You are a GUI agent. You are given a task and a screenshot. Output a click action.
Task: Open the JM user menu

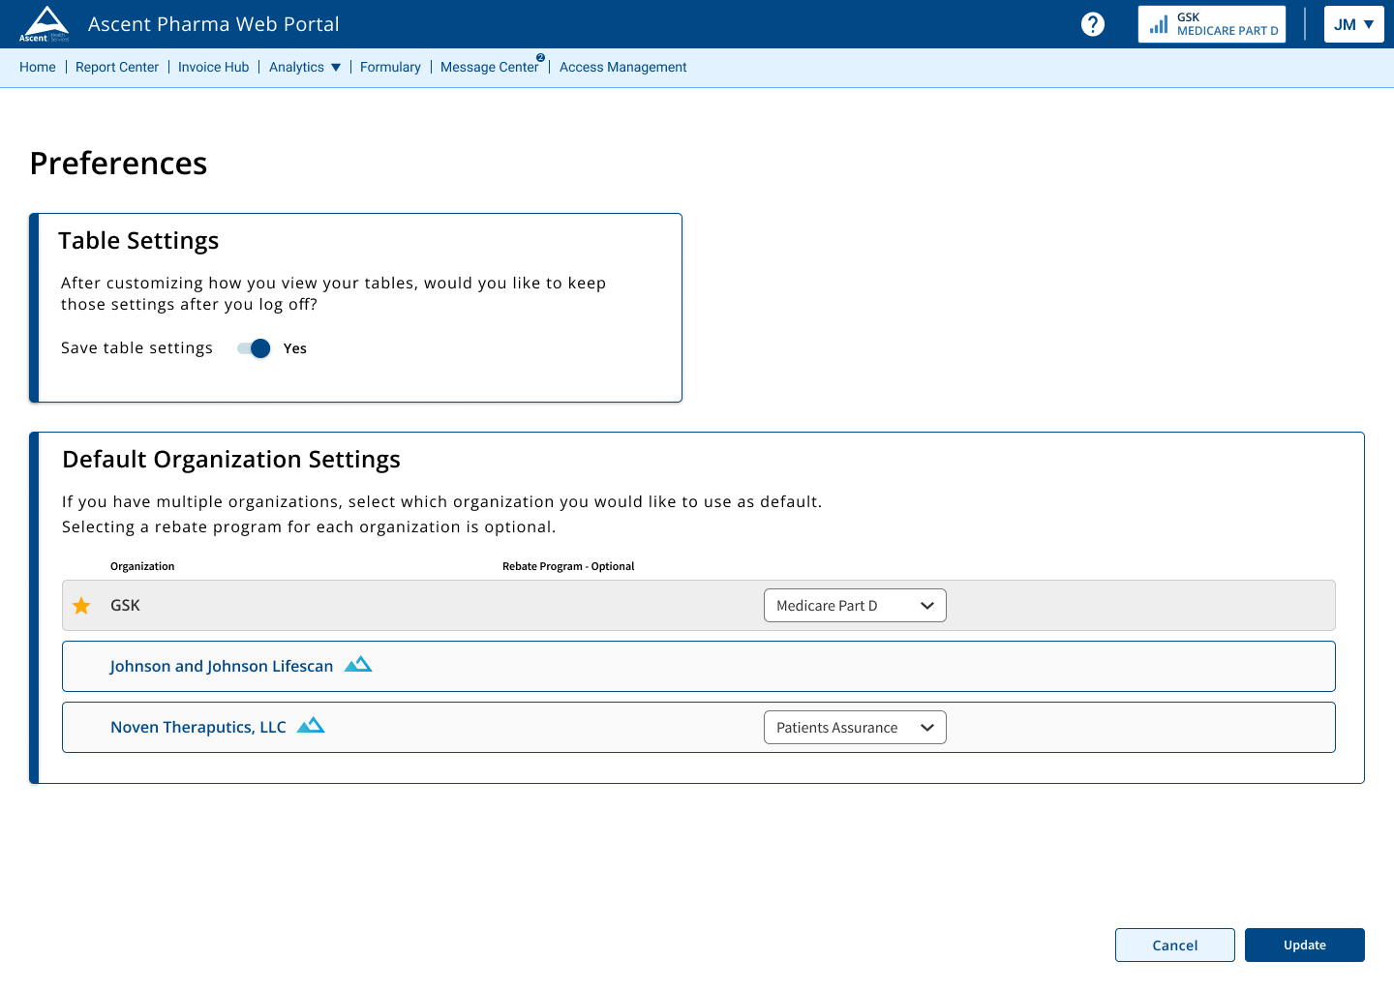pos(1353,24)
